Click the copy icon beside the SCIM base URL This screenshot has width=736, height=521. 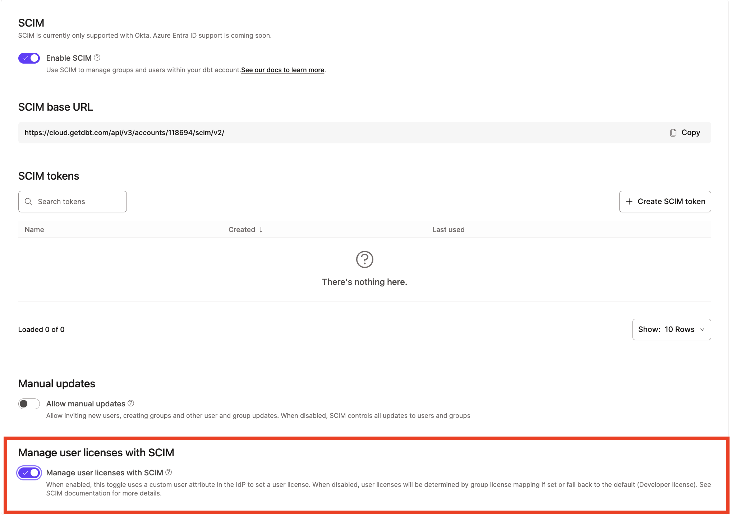pos(673,132)
